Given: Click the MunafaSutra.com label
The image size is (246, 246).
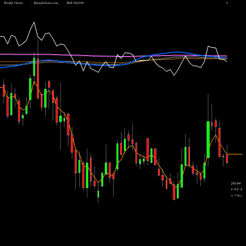Looking at the screenshot, I should point(46,3).
